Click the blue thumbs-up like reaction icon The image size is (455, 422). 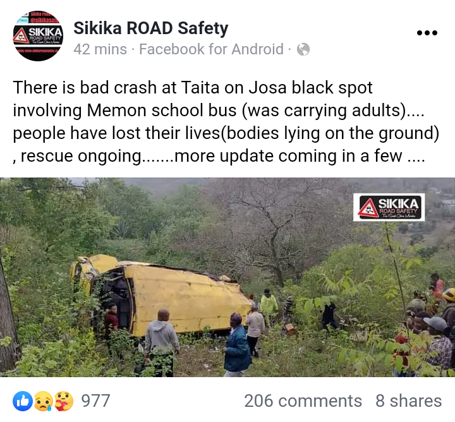click(23, 401)
